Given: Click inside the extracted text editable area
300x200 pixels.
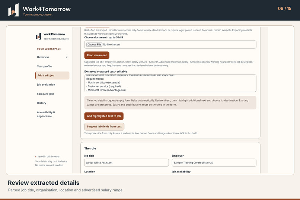Looking at the screenshot, I should pos(170,83).
